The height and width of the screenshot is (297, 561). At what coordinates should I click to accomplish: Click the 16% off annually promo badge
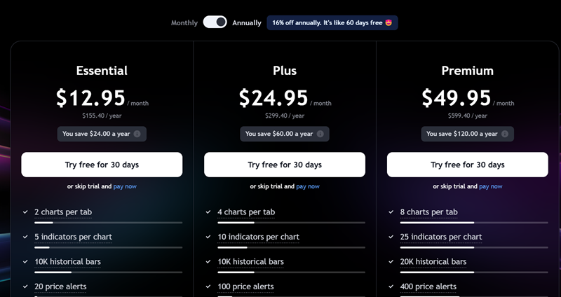(332, 22)
